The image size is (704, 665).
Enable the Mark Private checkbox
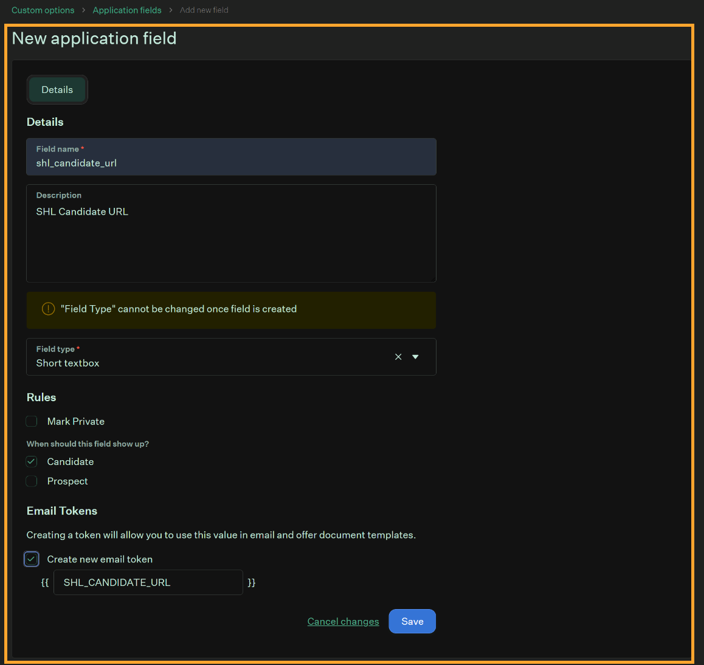click(x=32, y=421)
